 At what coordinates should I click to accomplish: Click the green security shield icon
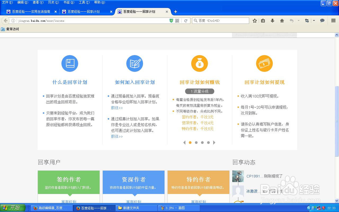(x=171, y=21)
